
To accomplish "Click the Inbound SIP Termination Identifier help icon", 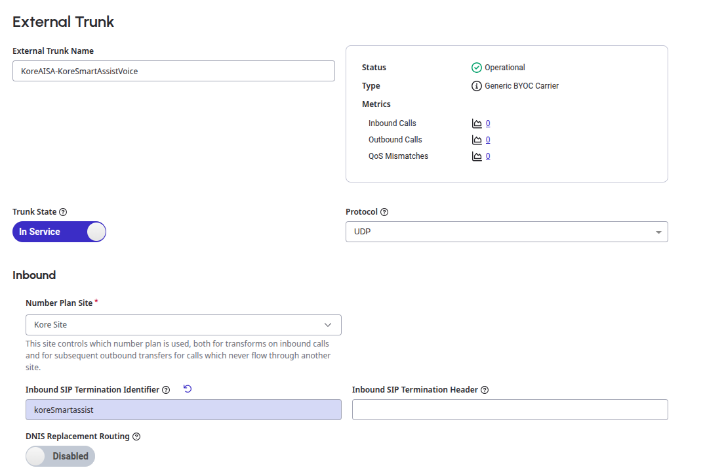I will (166, 390).
